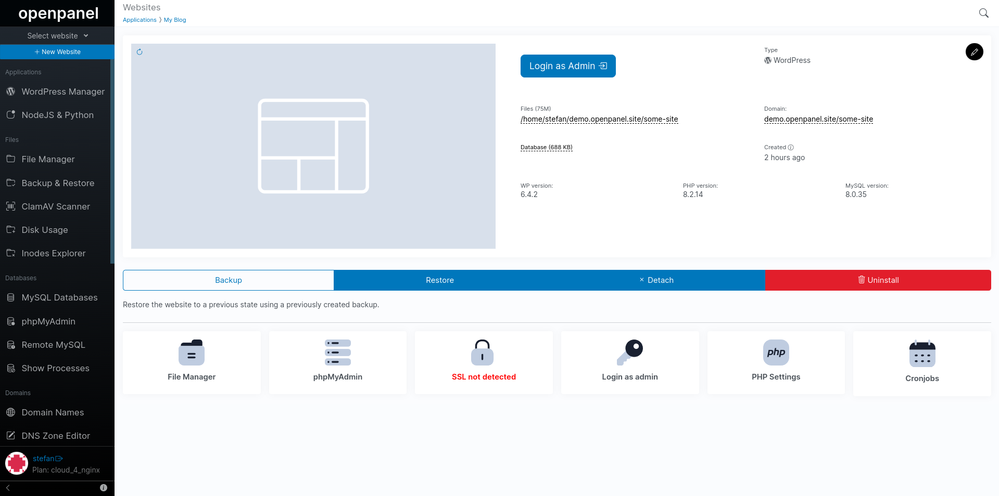Click the website preview placeholder thumbnail
The image size is (999, 496).
point(313,146)
